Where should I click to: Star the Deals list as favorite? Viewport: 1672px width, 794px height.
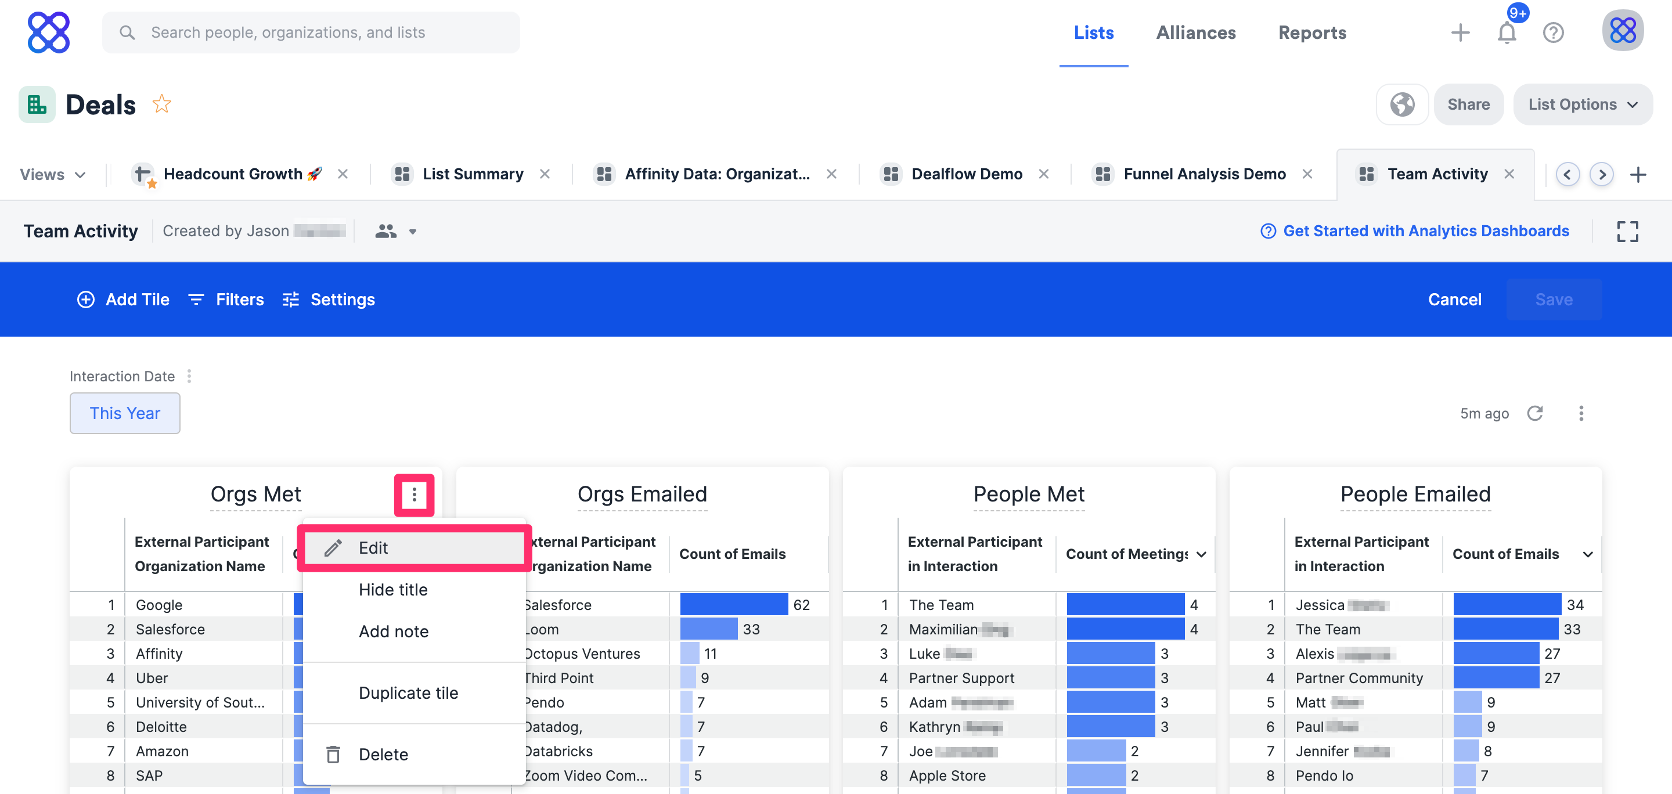161,104
